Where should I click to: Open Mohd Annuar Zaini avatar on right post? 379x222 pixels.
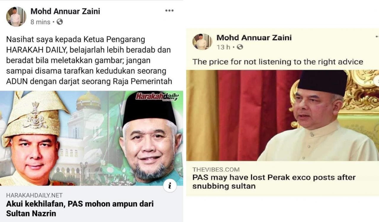[x=202, y=42]
